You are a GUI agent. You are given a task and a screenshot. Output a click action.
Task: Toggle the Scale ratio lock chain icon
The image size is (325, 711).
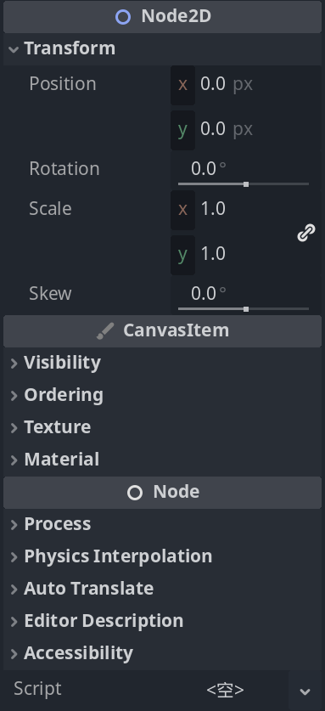click(x=306, y=233)
